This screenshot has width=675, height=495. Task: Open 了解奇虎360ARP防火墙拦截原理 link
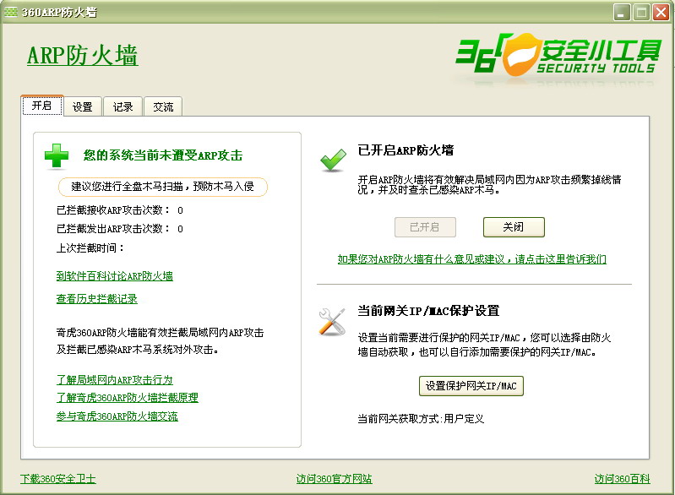click(127, 398)
